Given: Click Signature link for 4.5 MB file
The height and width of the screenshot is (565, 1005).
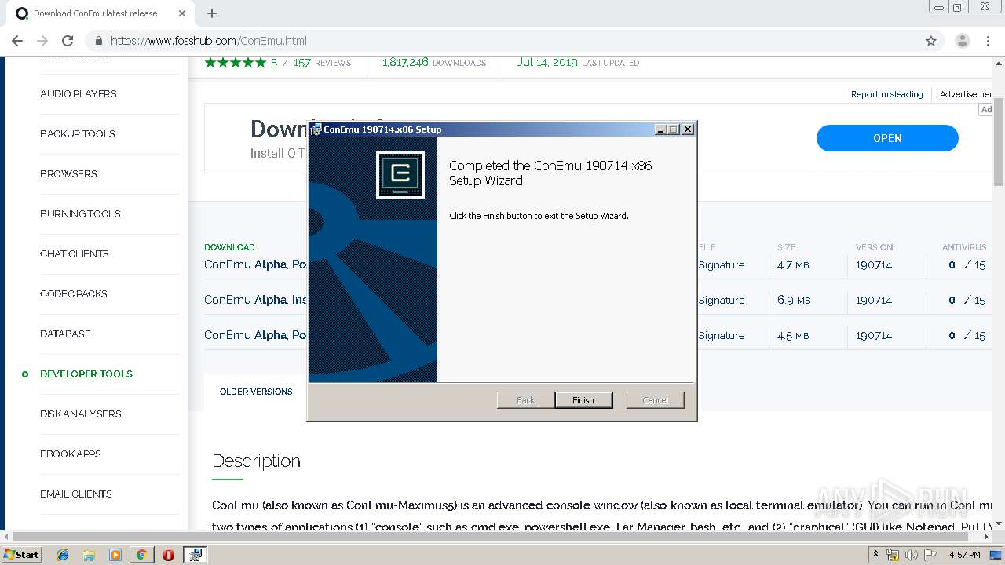Looking at the screenshot, I should point(722,336).
